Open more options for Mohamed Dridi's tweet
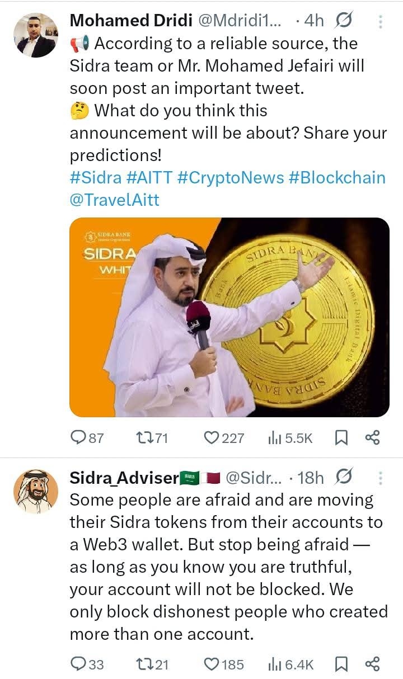This screenshot has width=403, height=679. coord(381,22)
